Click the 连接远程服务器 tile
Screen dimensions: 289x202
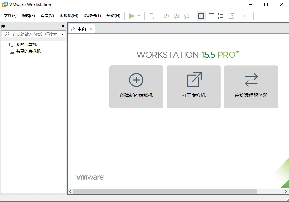(x=251, y=87)
